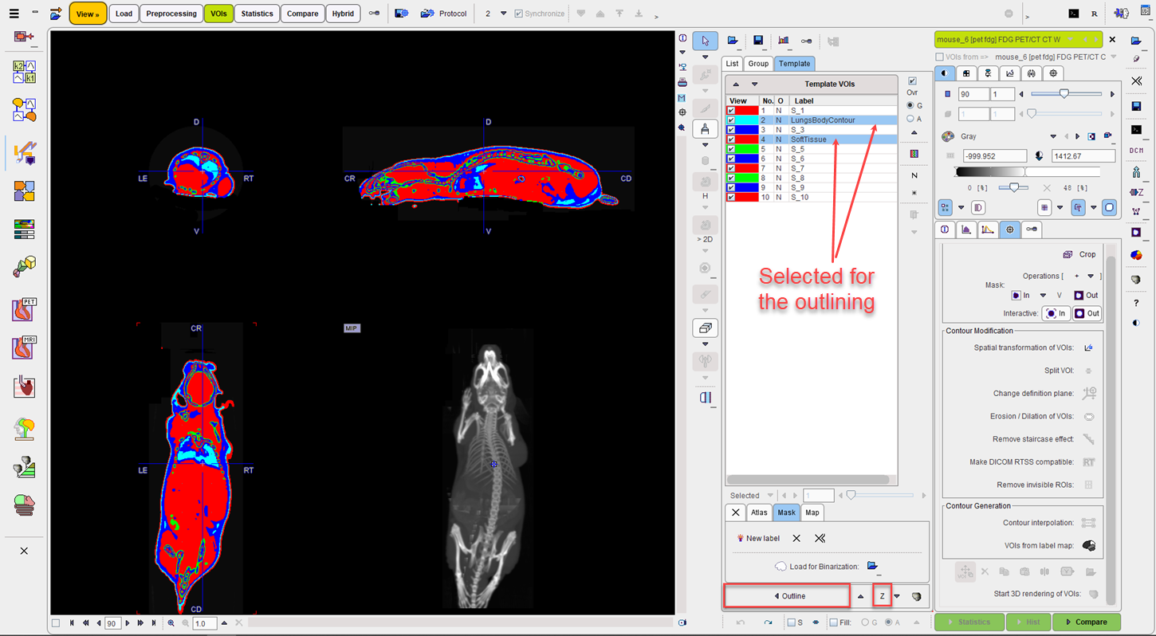Select the arrow pointer tool
This screenshot has width=1156, height=636.
705,41
